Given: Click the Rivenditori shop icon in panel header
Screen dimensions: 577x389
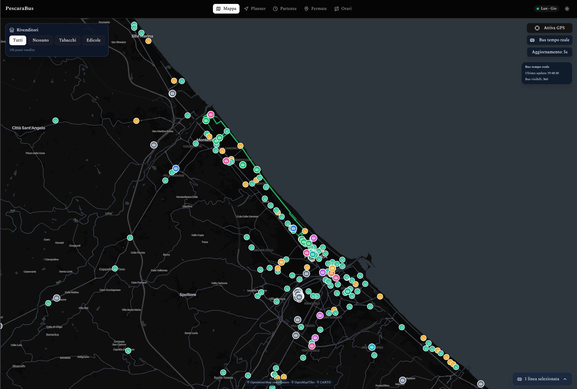Looking at the screenshot, I should [12, 30].
